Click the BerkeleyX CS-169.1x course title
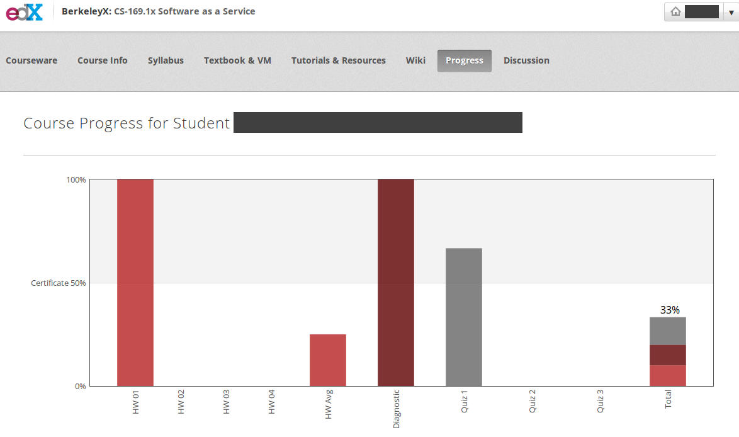Image resolution: width=739 pixels, height=437 pixels. click(x=157, y=11)
